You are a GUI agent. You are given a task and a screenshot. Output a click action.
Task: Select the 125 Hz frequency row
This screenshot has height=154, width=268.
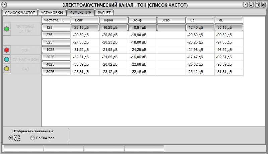pos(56,28)
